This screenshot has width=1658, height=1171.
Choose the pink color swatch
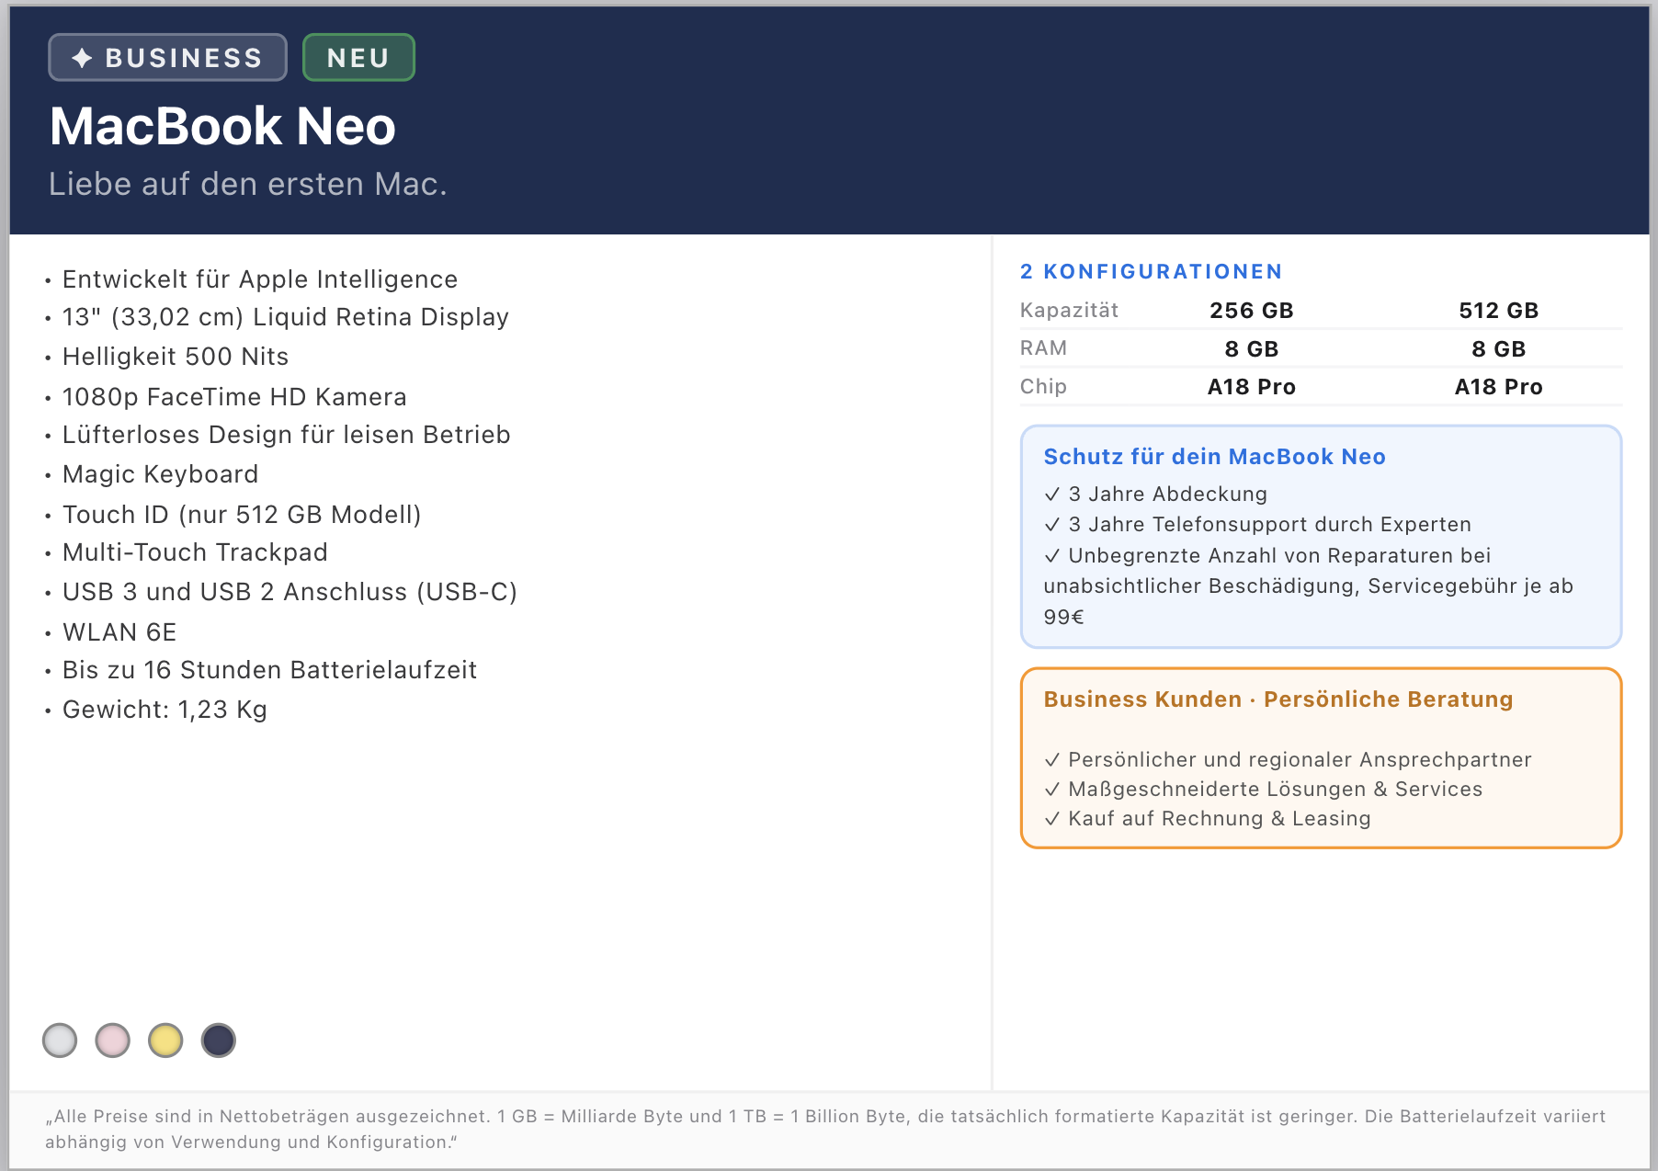point(113,1040)
